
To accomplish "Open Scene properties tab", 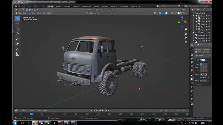I will pyautogui.click(x=192, y=66).
